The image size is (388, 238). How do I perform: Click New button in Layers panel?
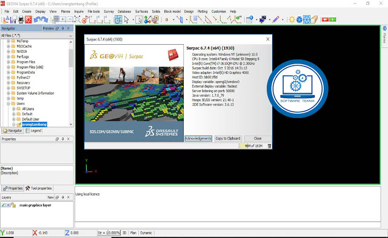50,197
